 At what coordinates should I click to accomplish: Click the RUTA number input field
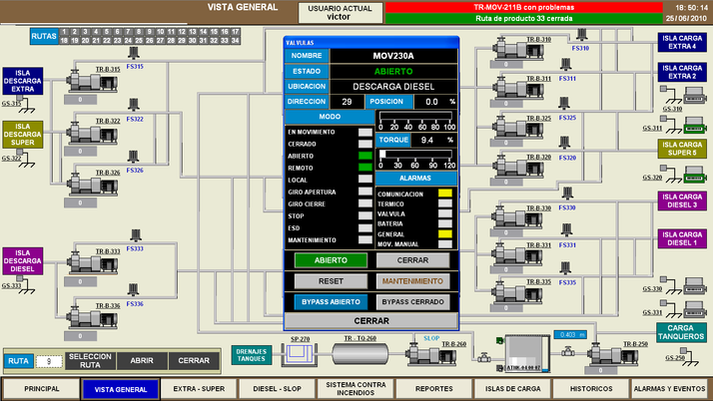tap(49, 361)
